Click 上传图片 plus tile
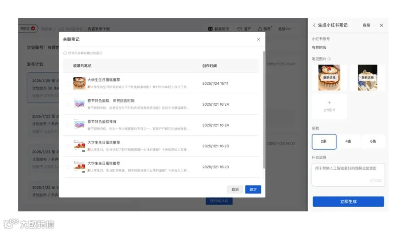The height and width of the screenshot is (232, 413). pyautogui.click(x=329, y=106)
